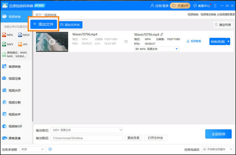Open 其他格式 WMV, M4V, WEBM options
The height and width of the screenshot is (155, 236).
pyautogui.click(x=15, y=55)
